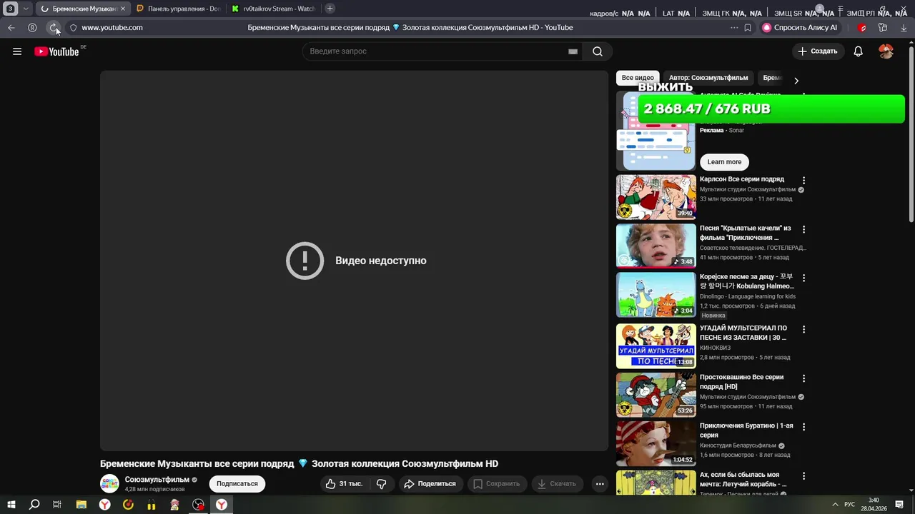Open the Windows notification center icon

(899, 505)
